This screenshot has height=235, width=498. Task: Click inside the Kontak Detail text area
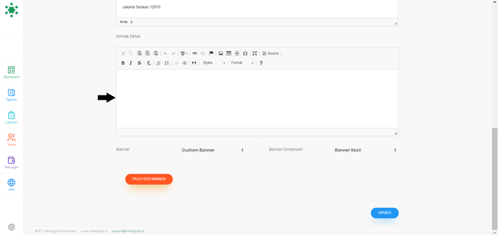pyautogui.click(x=257, y=98)
